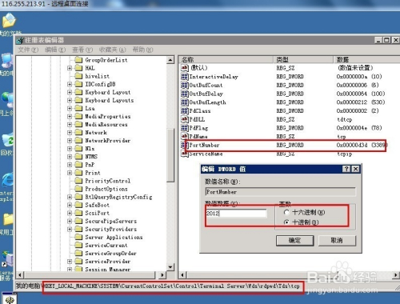Image resolution: width=400 pixels, height=304 pixels.
Task: Open the 编辑 menu
Action: [x=55, y=50]
